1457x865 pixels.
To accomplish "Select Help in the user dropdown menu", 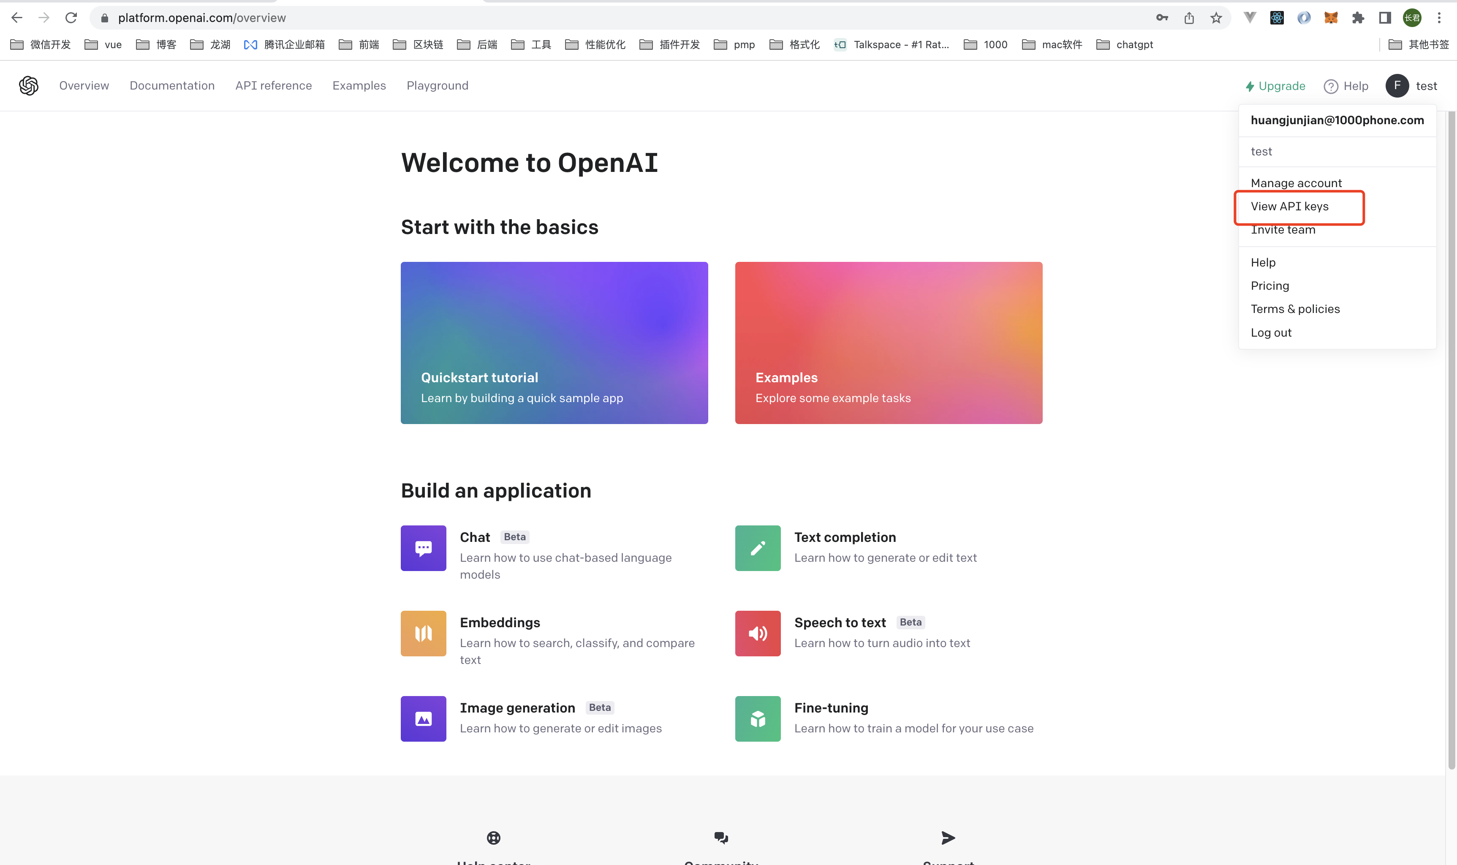I will point(1263,262).
